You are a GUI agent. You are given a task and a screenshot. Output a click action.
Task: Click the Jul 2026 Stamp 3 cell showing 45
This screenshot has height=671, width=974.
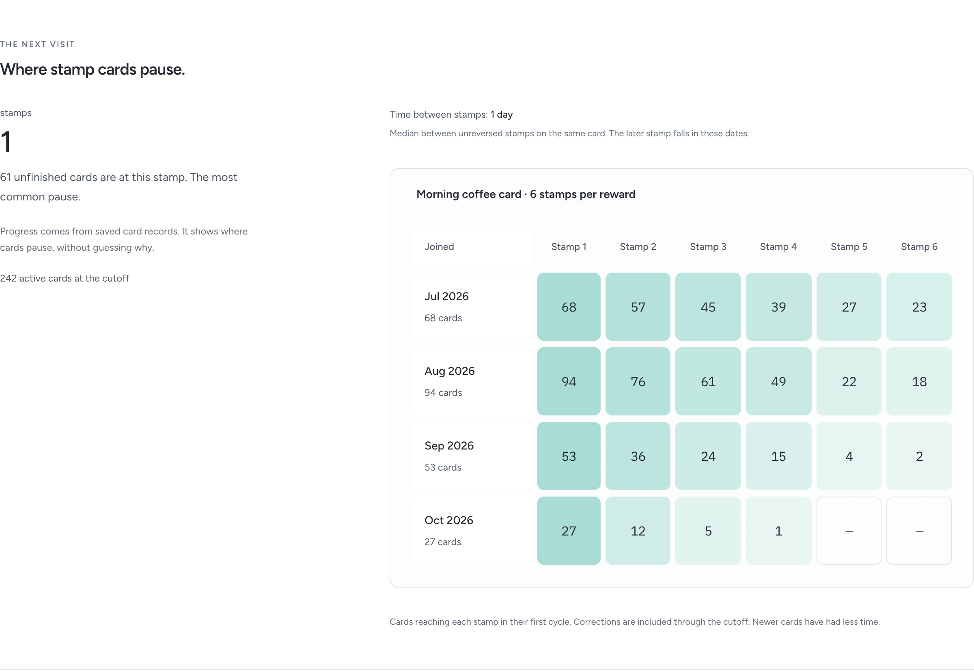[x=708, y=306]
